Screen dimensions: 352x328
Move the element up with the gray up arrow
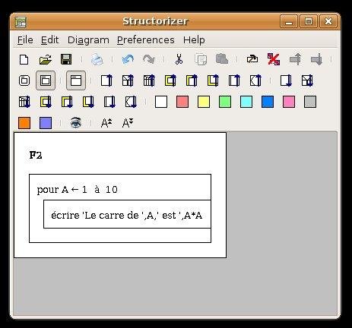coord(295,59)
